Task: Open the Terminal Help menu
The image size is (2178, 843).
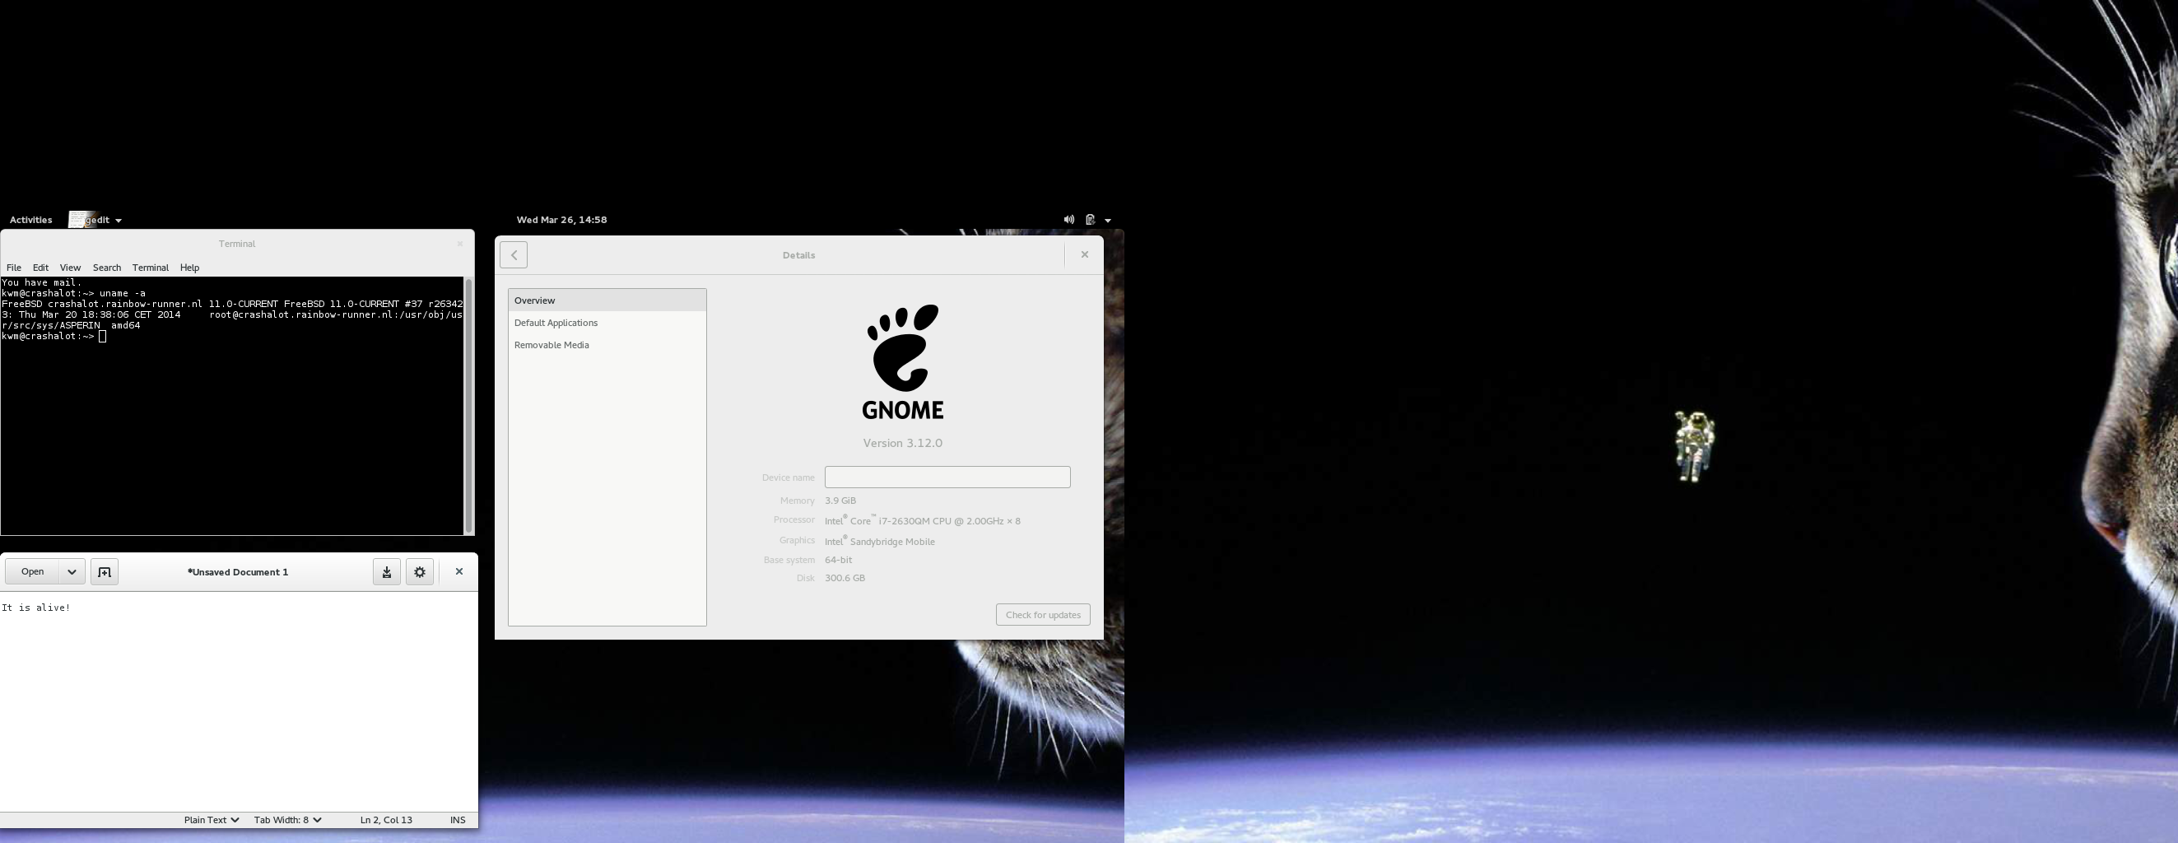Action: coord(189,268)
